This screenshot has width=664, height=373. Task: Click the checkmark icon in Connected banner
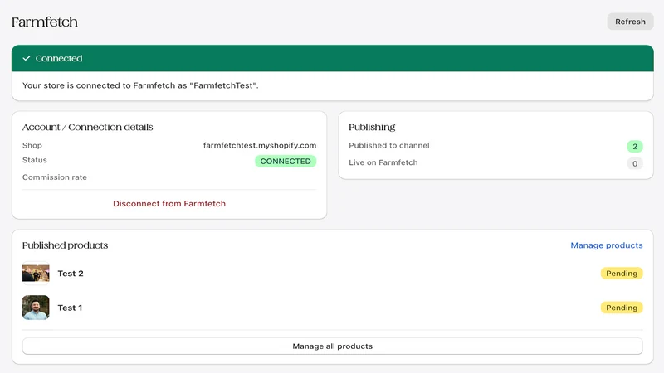(x=27, y=58)
